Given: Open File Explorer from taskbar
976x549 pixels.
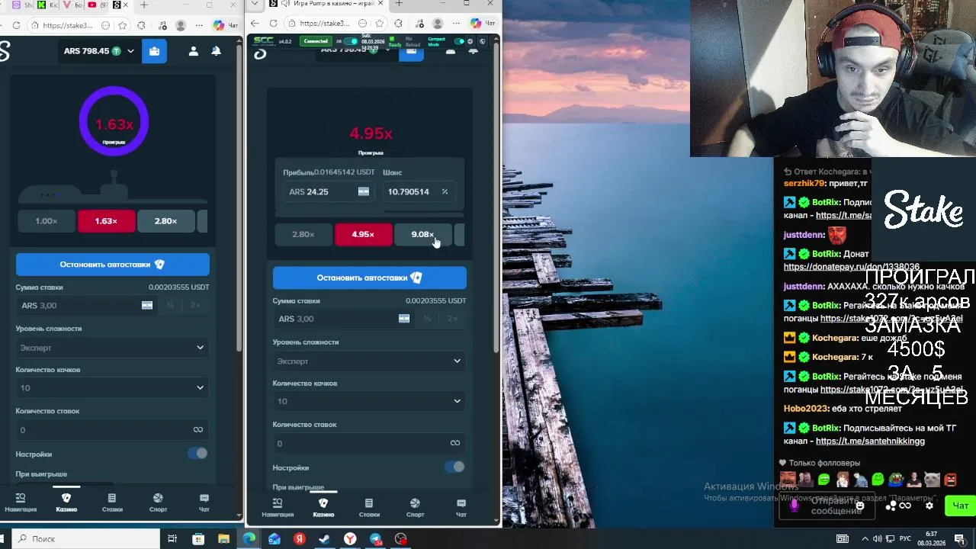Looking at the screenshot, I should point(223,539).
